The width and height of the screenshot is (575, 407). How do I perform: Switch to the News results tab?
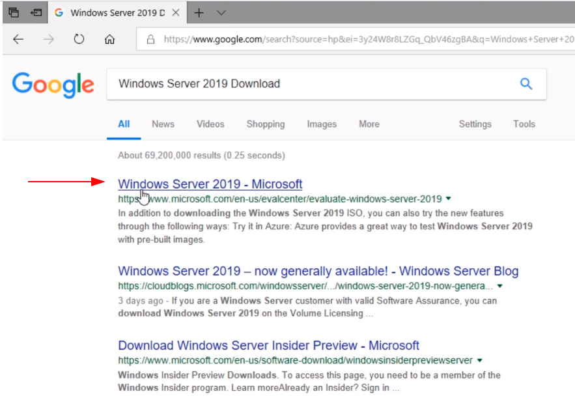(x=163, y=124)
